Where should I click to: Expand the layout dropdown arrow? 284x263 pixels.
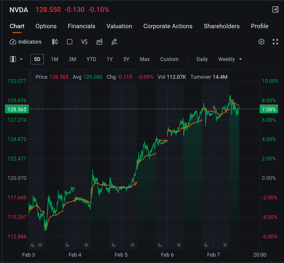click(21, 59)
